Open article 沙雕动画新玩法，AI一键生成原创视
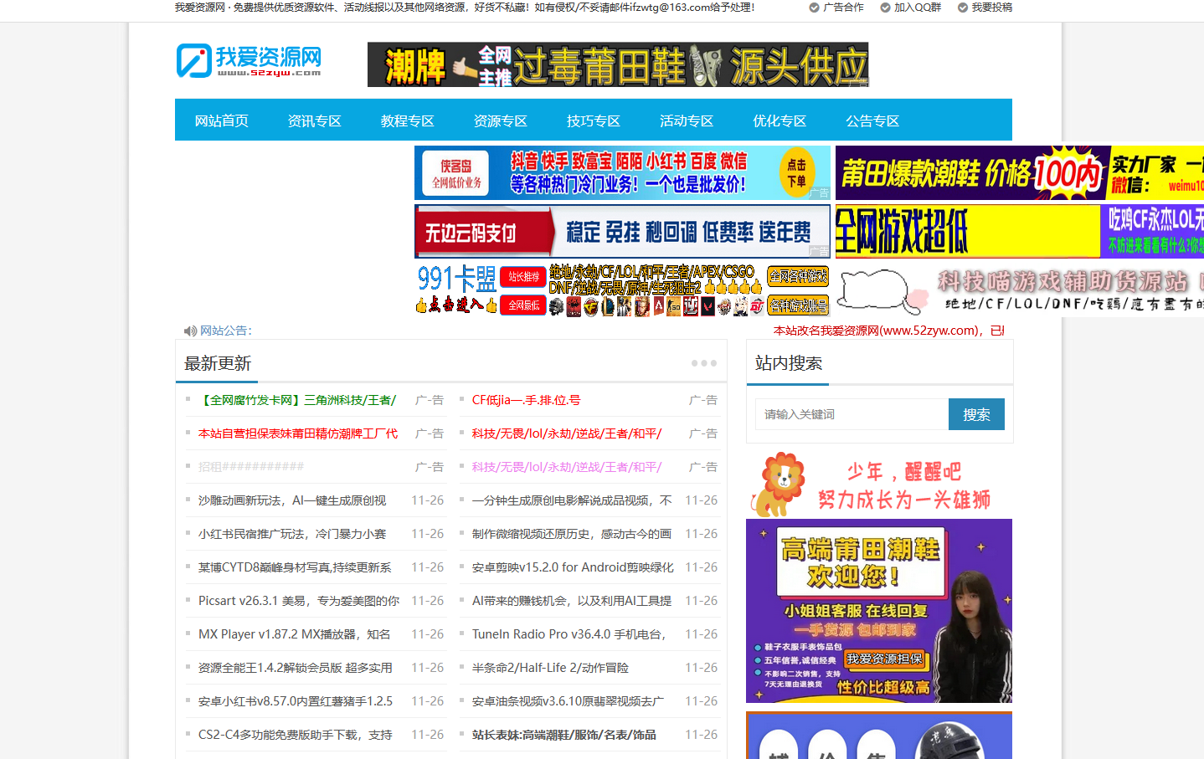 point(292,500)
